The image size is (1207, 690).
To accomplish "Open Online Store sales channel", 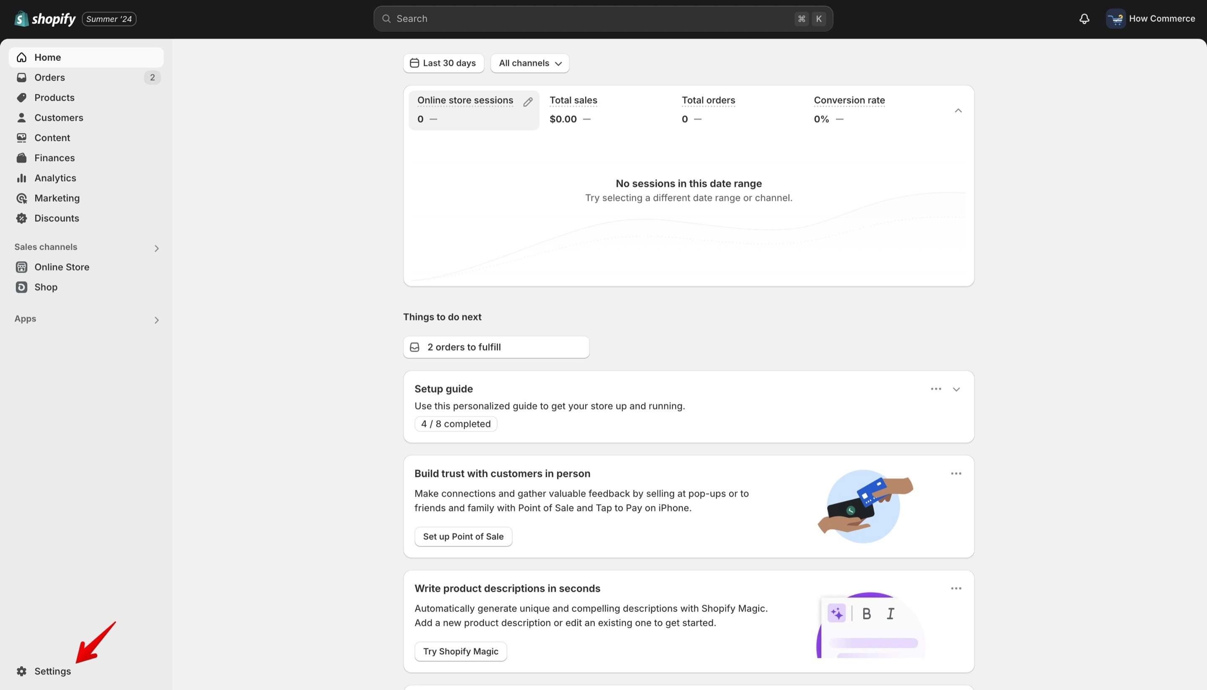I will click(x=86, y=267).
